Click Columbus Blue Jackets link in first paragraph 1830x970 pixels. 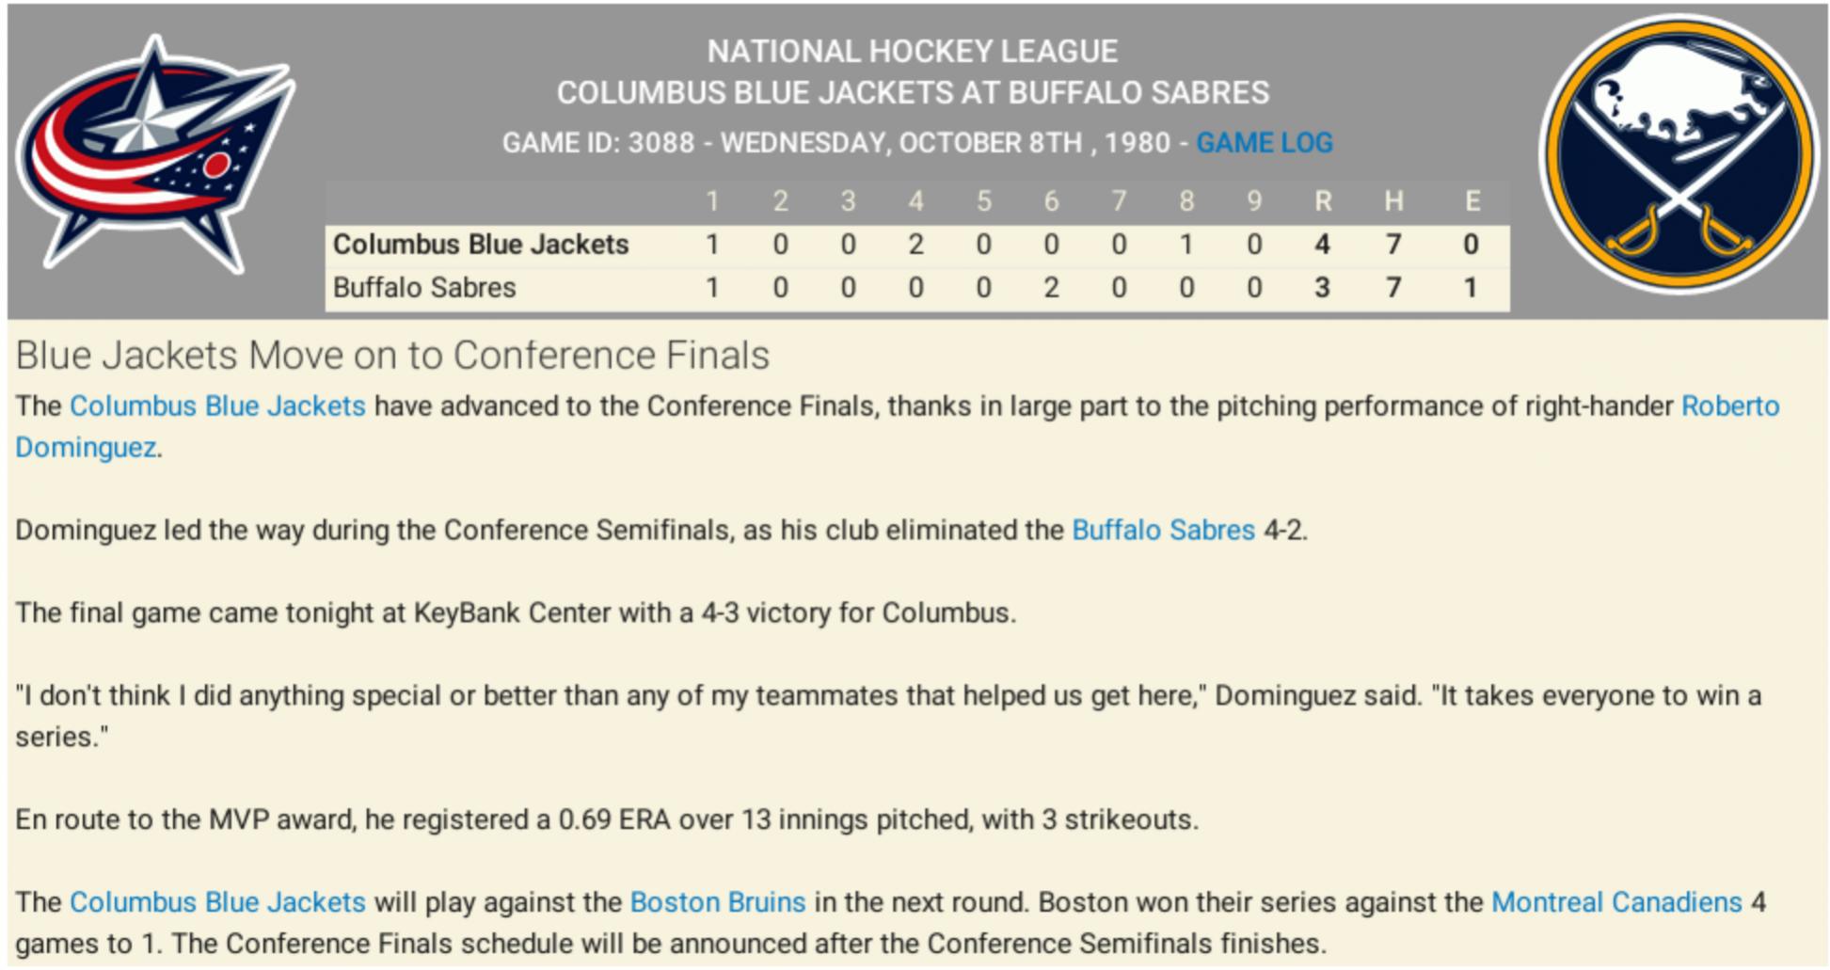click(x=217, y=406)
